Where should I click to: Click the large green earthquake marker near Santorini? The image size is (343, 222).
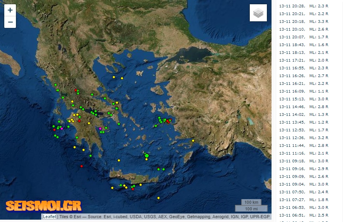click(x=147, y=156)
